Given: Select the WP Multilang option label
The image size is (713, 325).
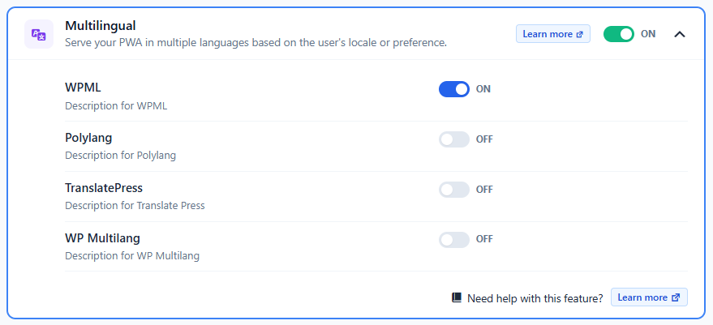Looking at the screenshot, I should pyautogui.click(x=102, y=237).
